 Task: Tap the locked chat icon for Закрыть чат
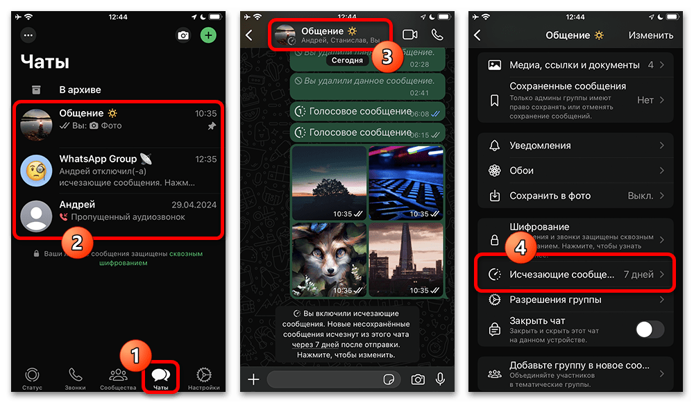pos(494,329)
